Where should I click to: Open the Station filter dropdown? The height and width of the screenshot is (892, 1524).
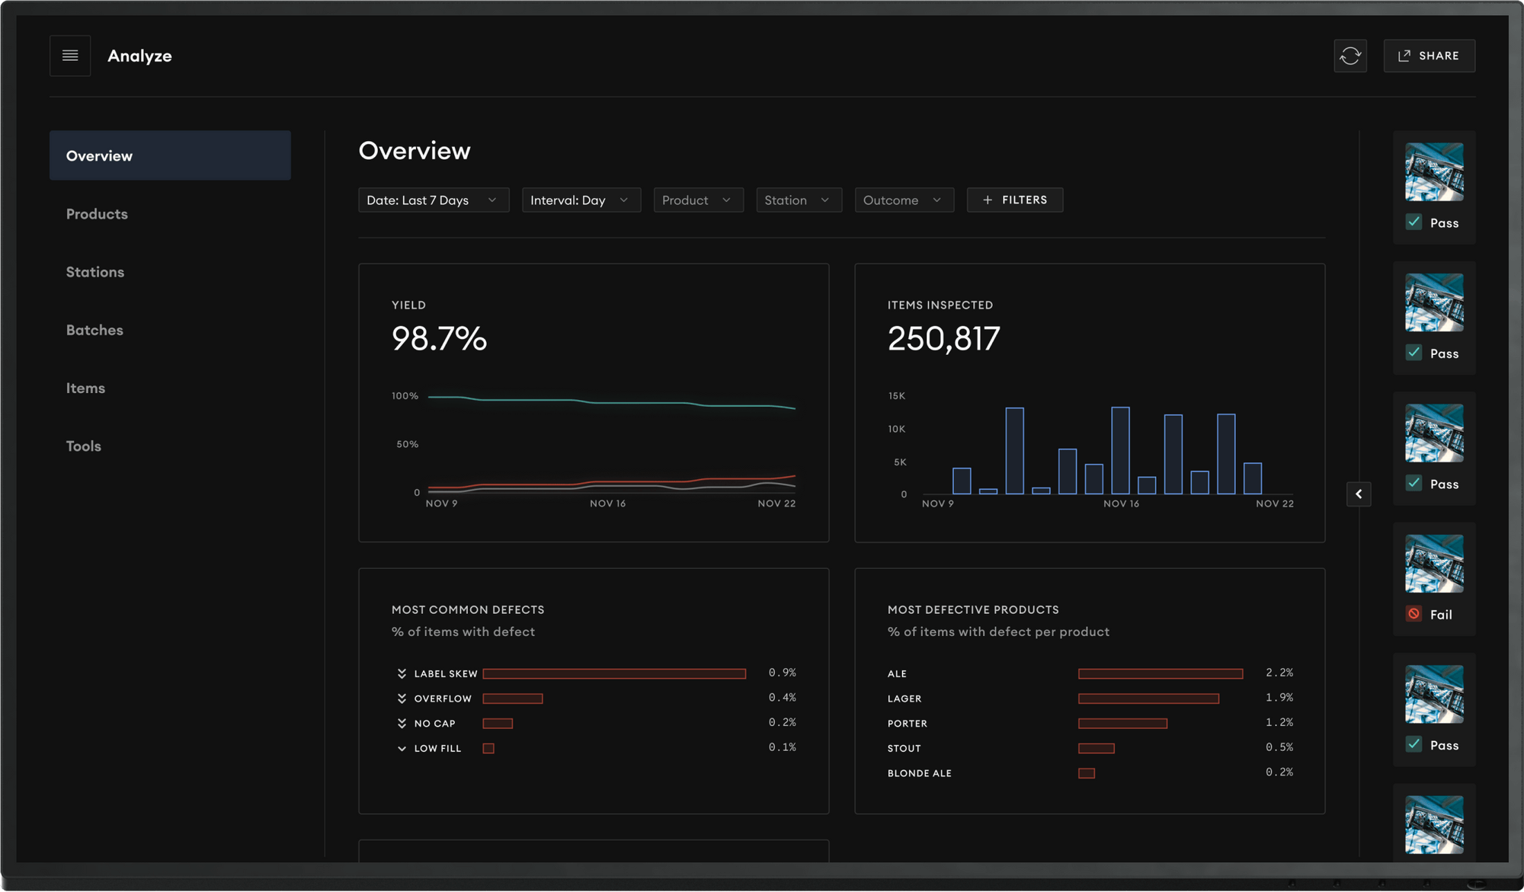[x=798, y=200]
